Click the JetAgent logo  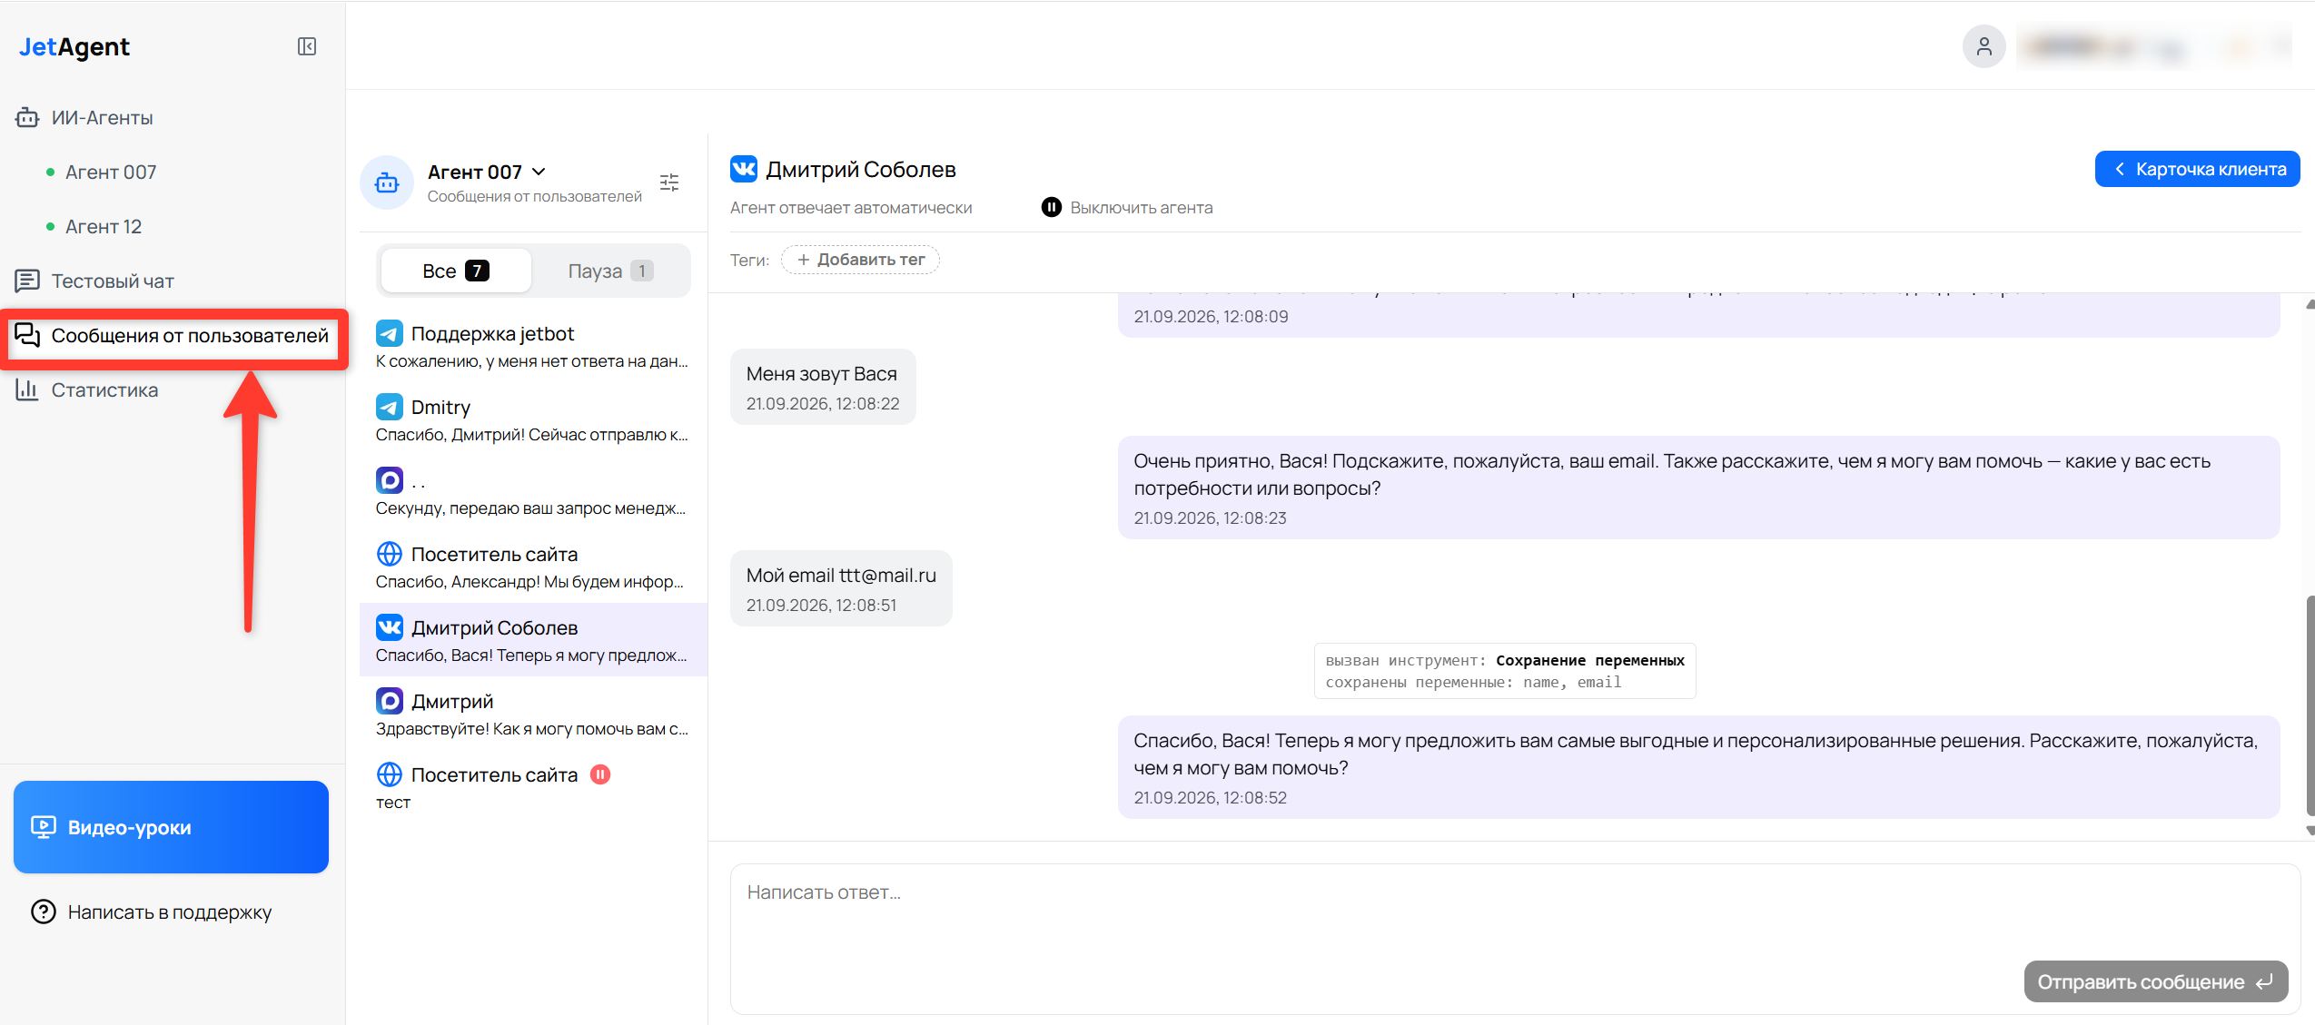[x=74, y=46]
